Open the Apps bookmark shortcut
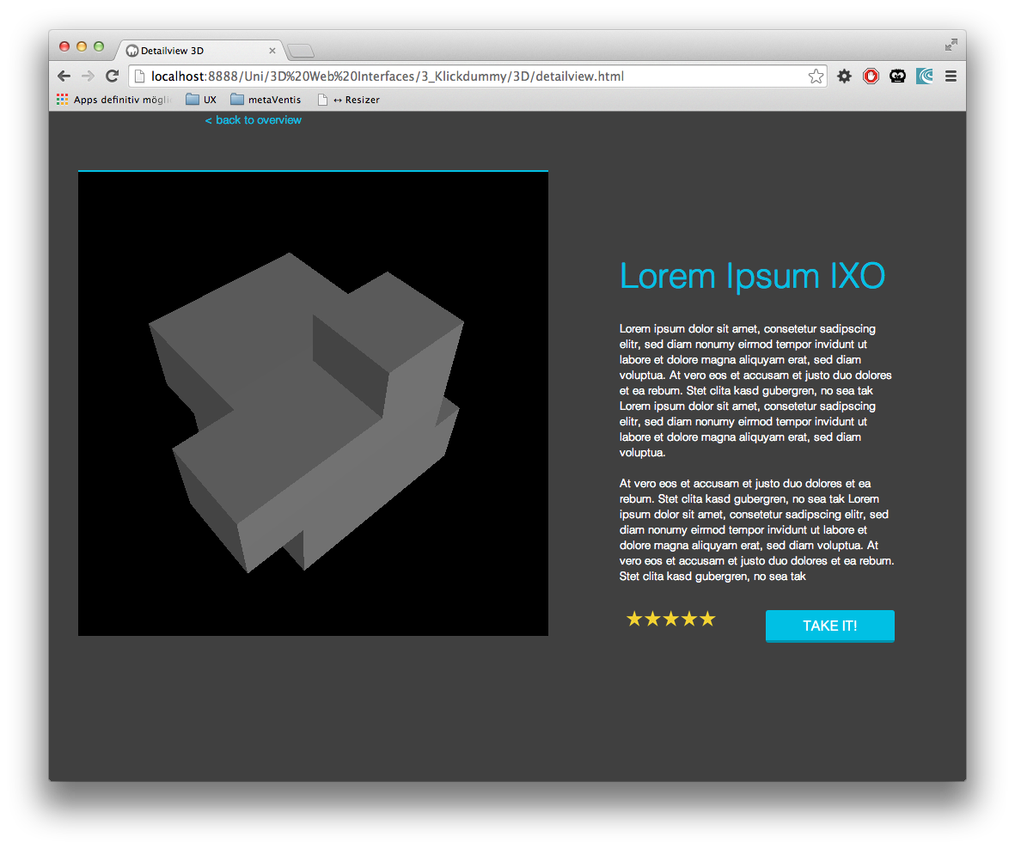Image resolution: width=1015 pixels, height=849 pixels. 113,100
